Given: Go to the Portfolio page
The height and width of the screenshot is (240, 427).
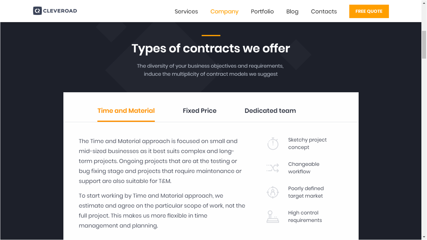Looking at the screenshot, I should (x=262, y=12).
